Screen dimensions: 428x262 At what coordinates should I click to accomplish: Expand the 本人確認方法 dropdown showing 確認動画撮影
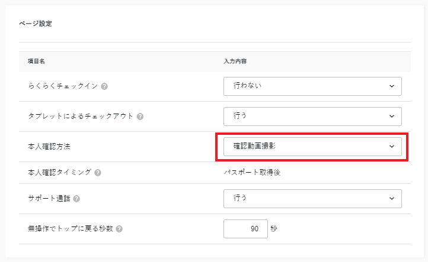tap(312, 146)
